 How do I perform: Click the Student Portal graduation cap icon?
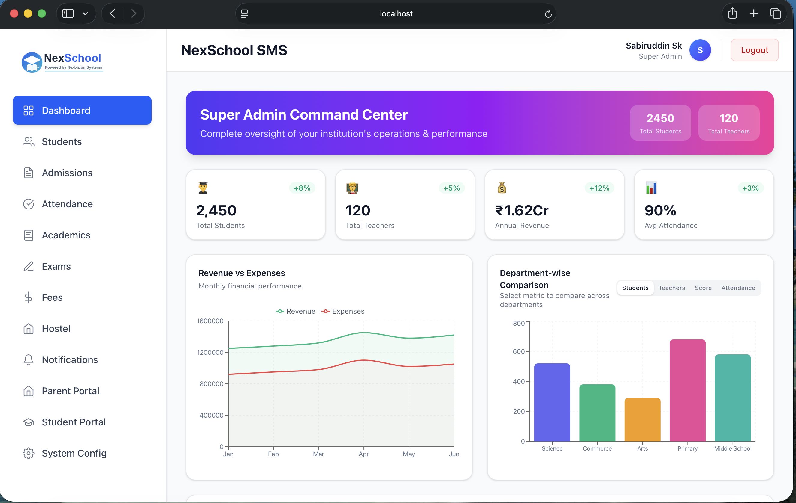pos(29,422)
